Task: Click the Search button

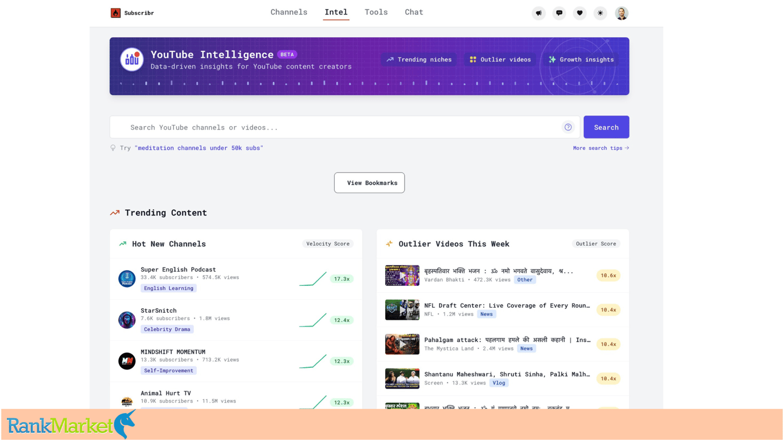Action: pos(607,127)
